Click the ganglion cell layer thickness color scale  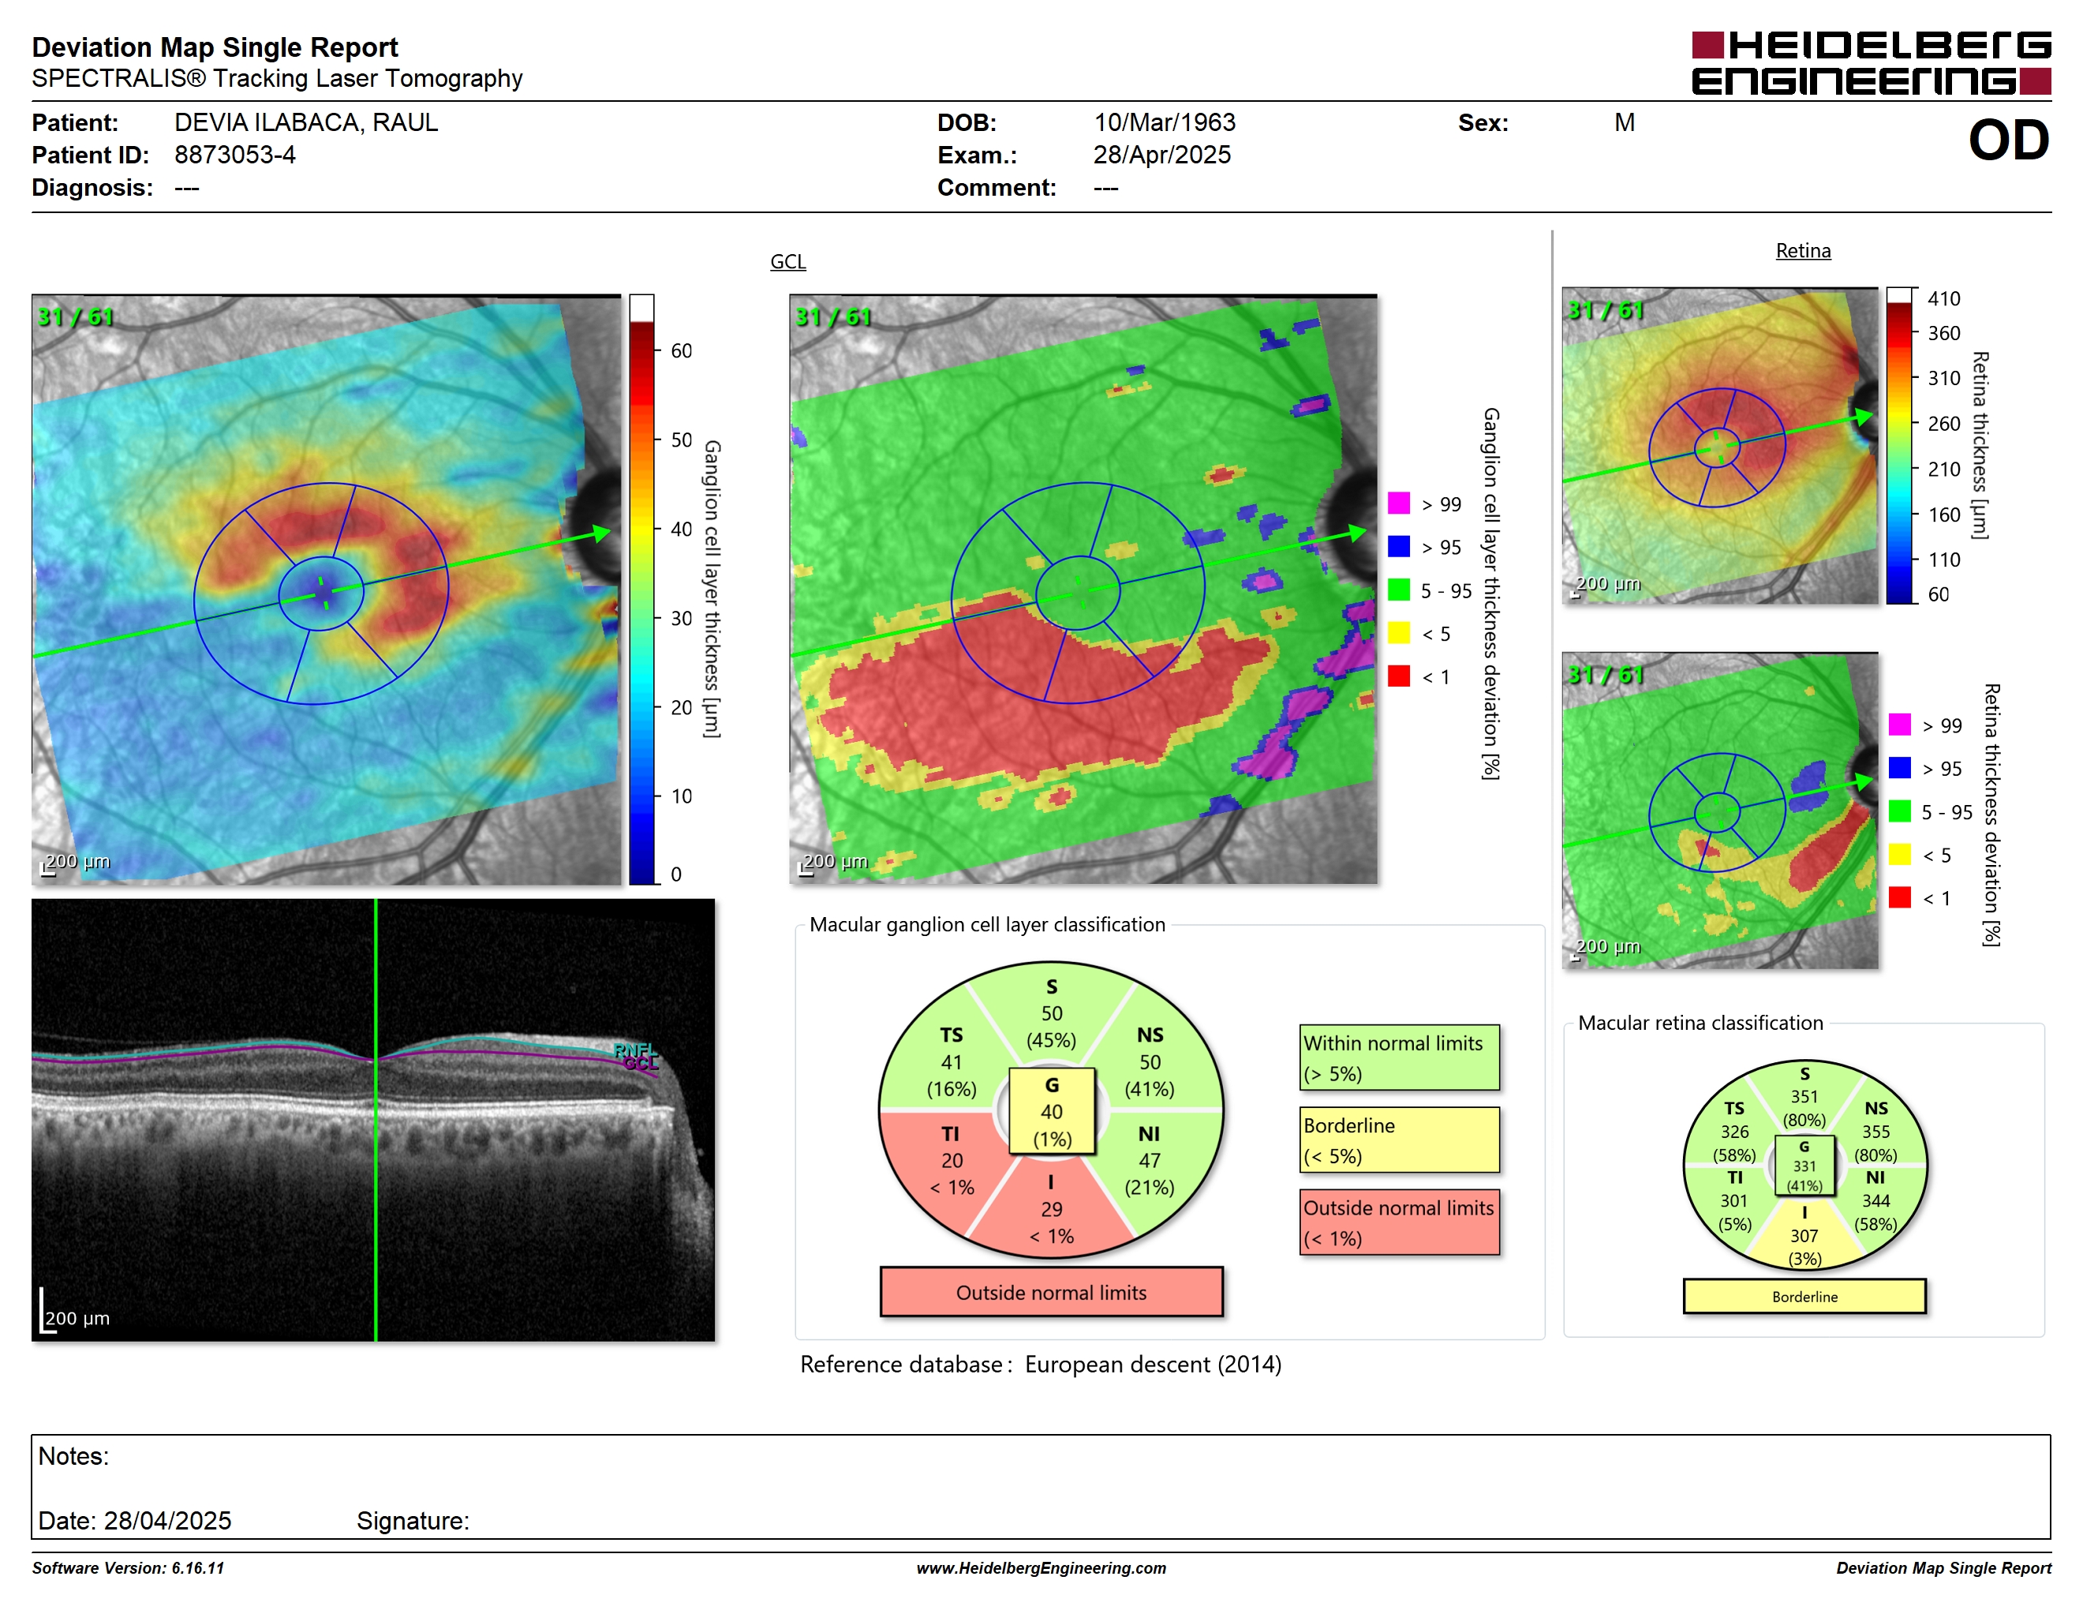(642, 590)
